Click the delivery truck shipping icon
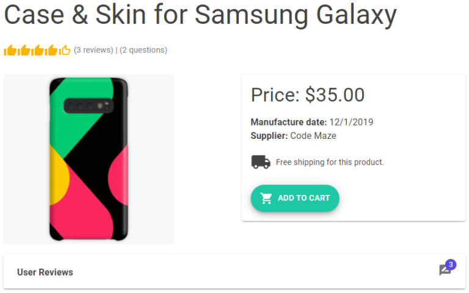 pos(261,162)
